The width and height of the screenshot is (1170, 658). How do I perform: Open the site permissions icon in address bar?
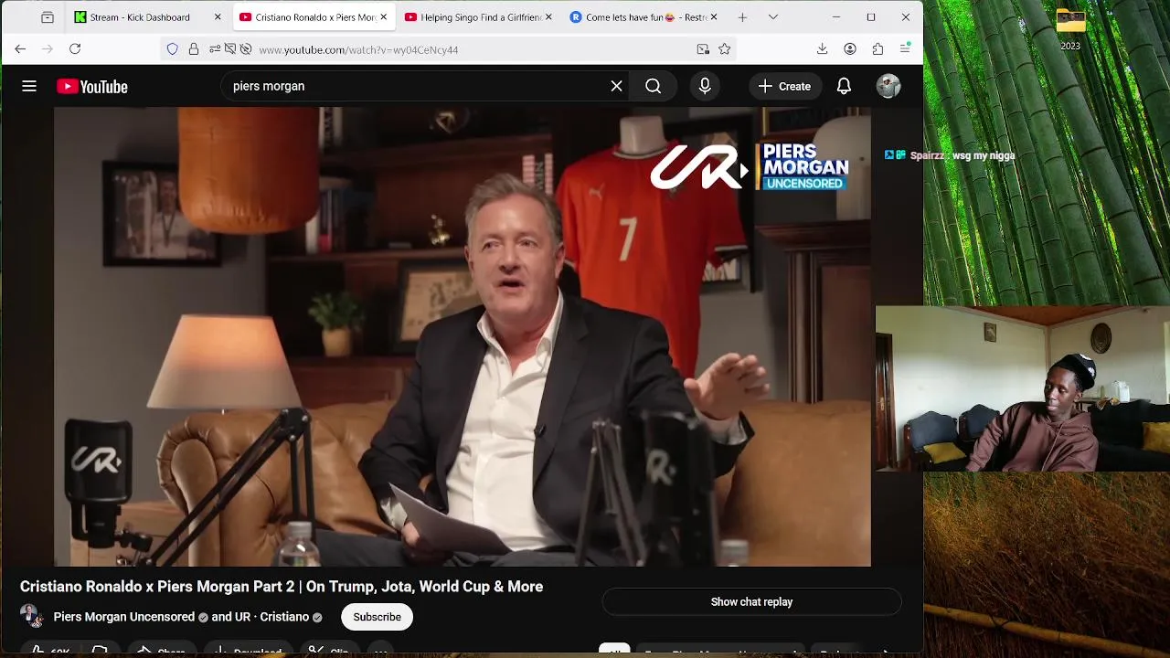pos(215,49)
